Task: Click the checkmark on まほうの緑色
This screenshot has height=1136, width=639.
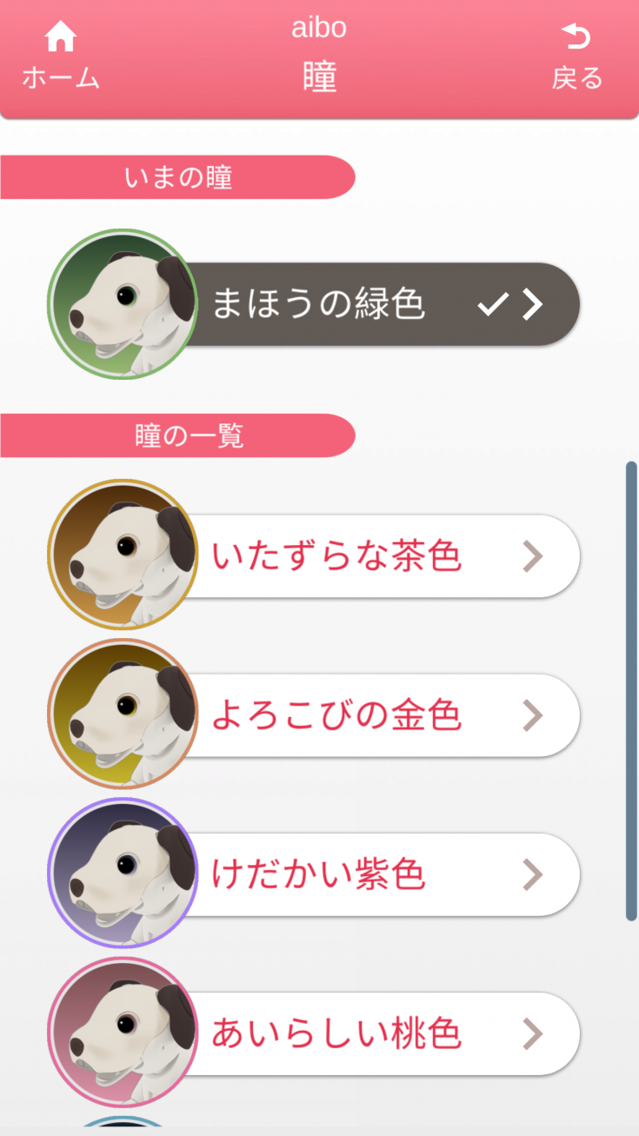Action: coord(492,304)
